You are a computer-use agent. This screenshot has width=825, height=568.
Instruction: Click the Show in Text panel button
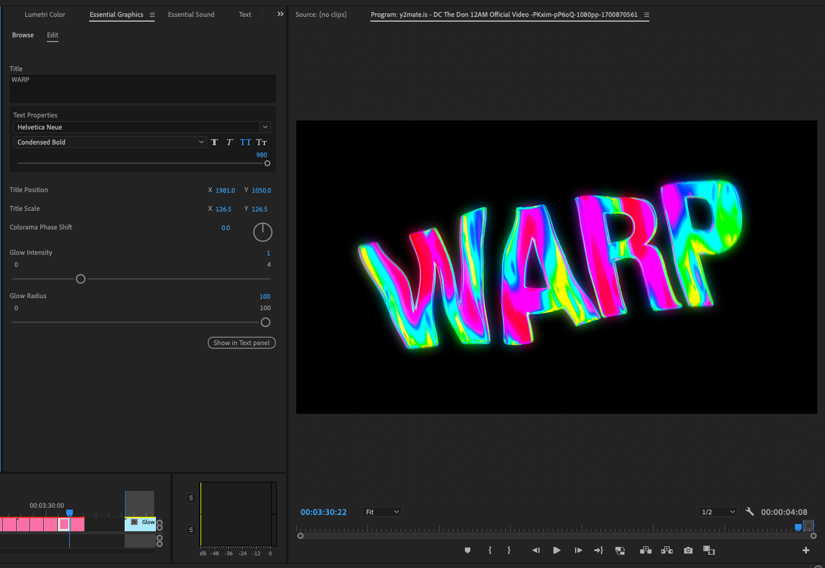click(241, 343)
